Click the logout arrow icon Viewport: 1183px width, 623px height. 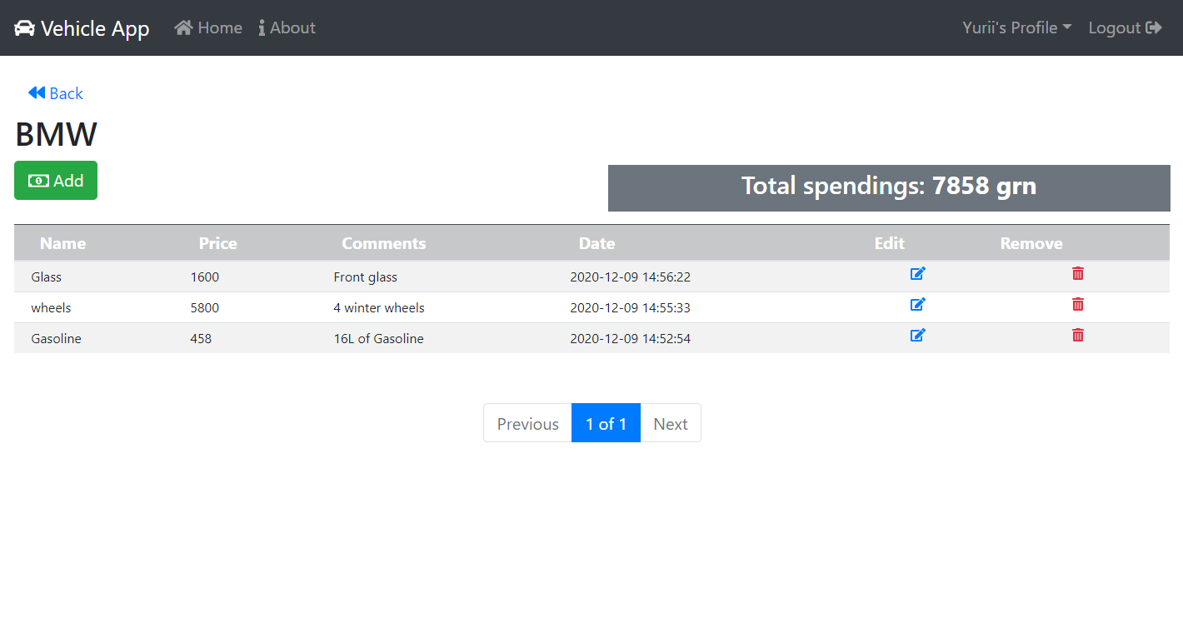click(1154, 27)
